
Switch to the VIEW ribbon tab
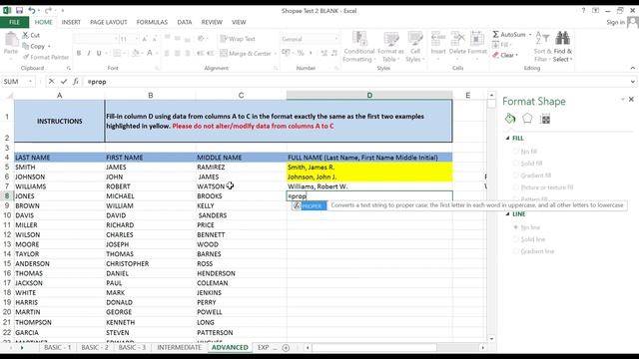[x=239, y=22]
